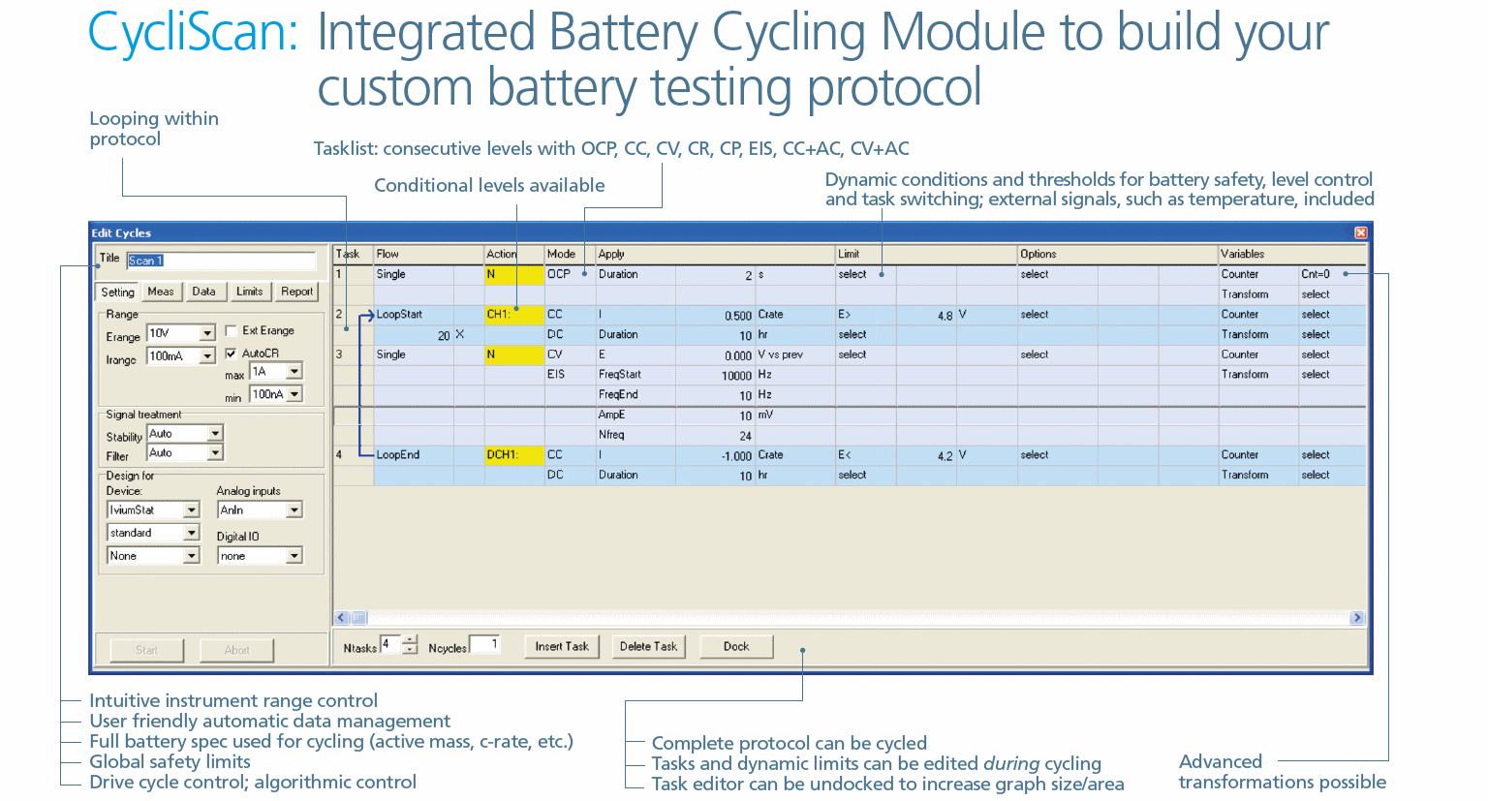Click the 'E<' limit cell
Viewport: 1488px width, 801px height.
866,455
